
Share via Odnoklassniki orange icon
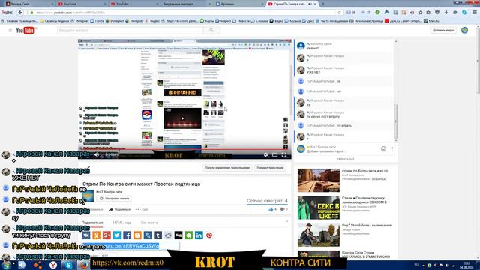pyautogui.click(x=97, y=235)
